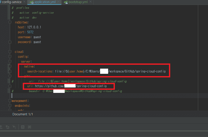
Task: Collapse the management section fold marker
Action: click(x=10, y=101)
